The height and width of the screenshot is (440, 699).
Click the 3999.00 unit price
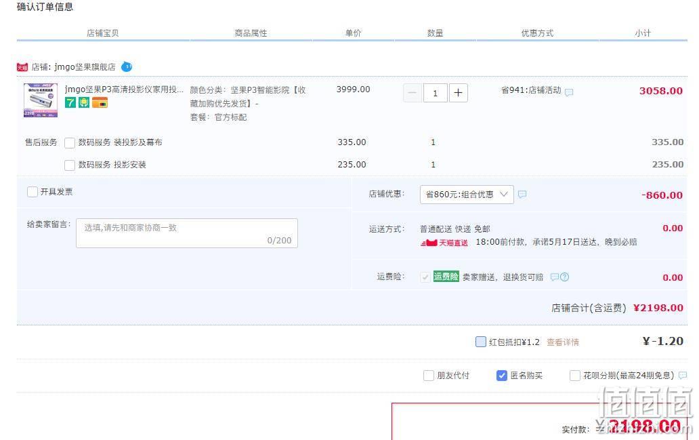point(353,89)
